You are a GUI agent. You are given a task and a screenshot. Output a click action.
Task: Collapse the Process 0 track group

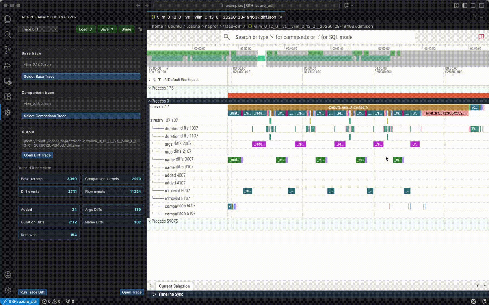(x=150, y=101)
